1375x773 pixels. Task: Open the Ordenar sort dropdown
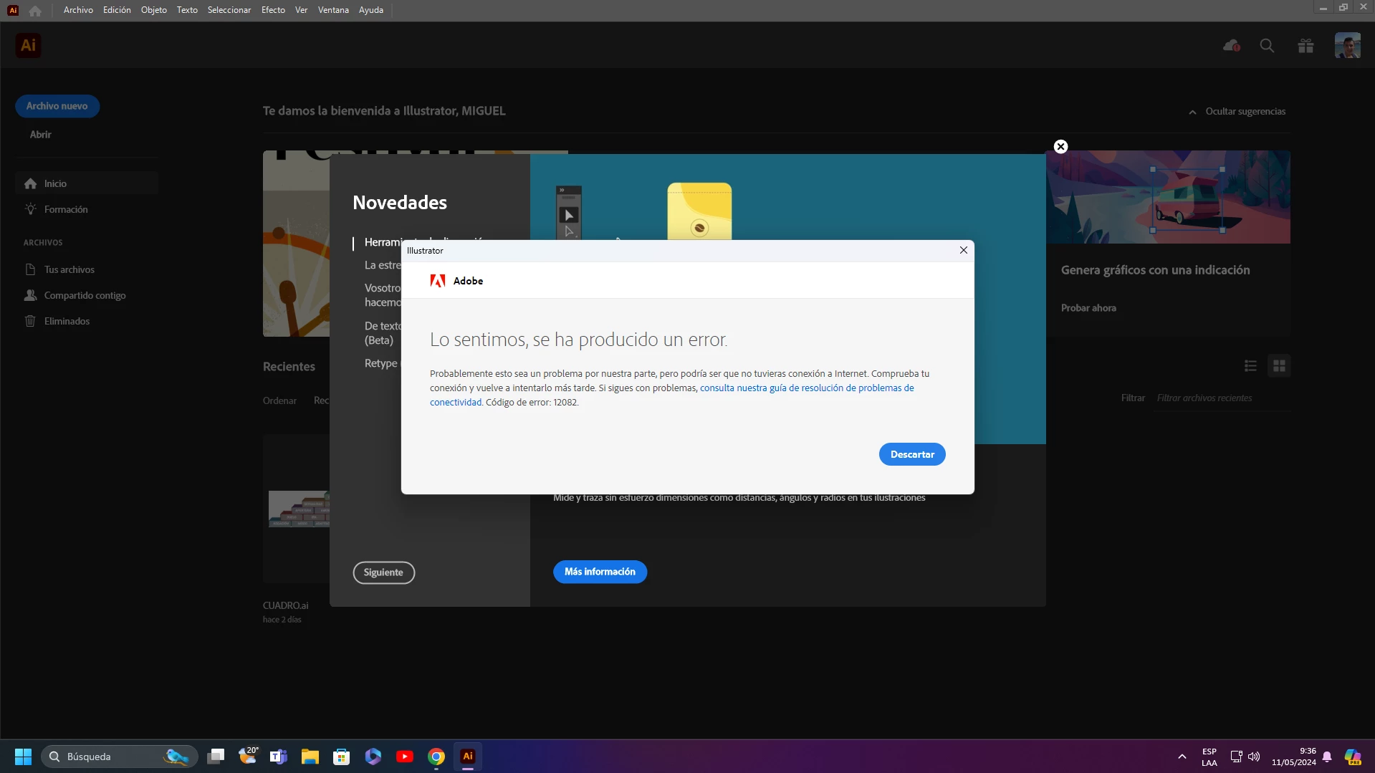pyautogui.click(x=279, y=400)
